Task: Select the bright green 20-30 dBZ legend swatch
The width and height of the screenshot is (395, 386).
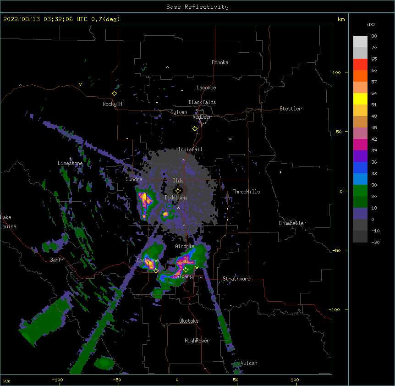Action: pos(360,191)
